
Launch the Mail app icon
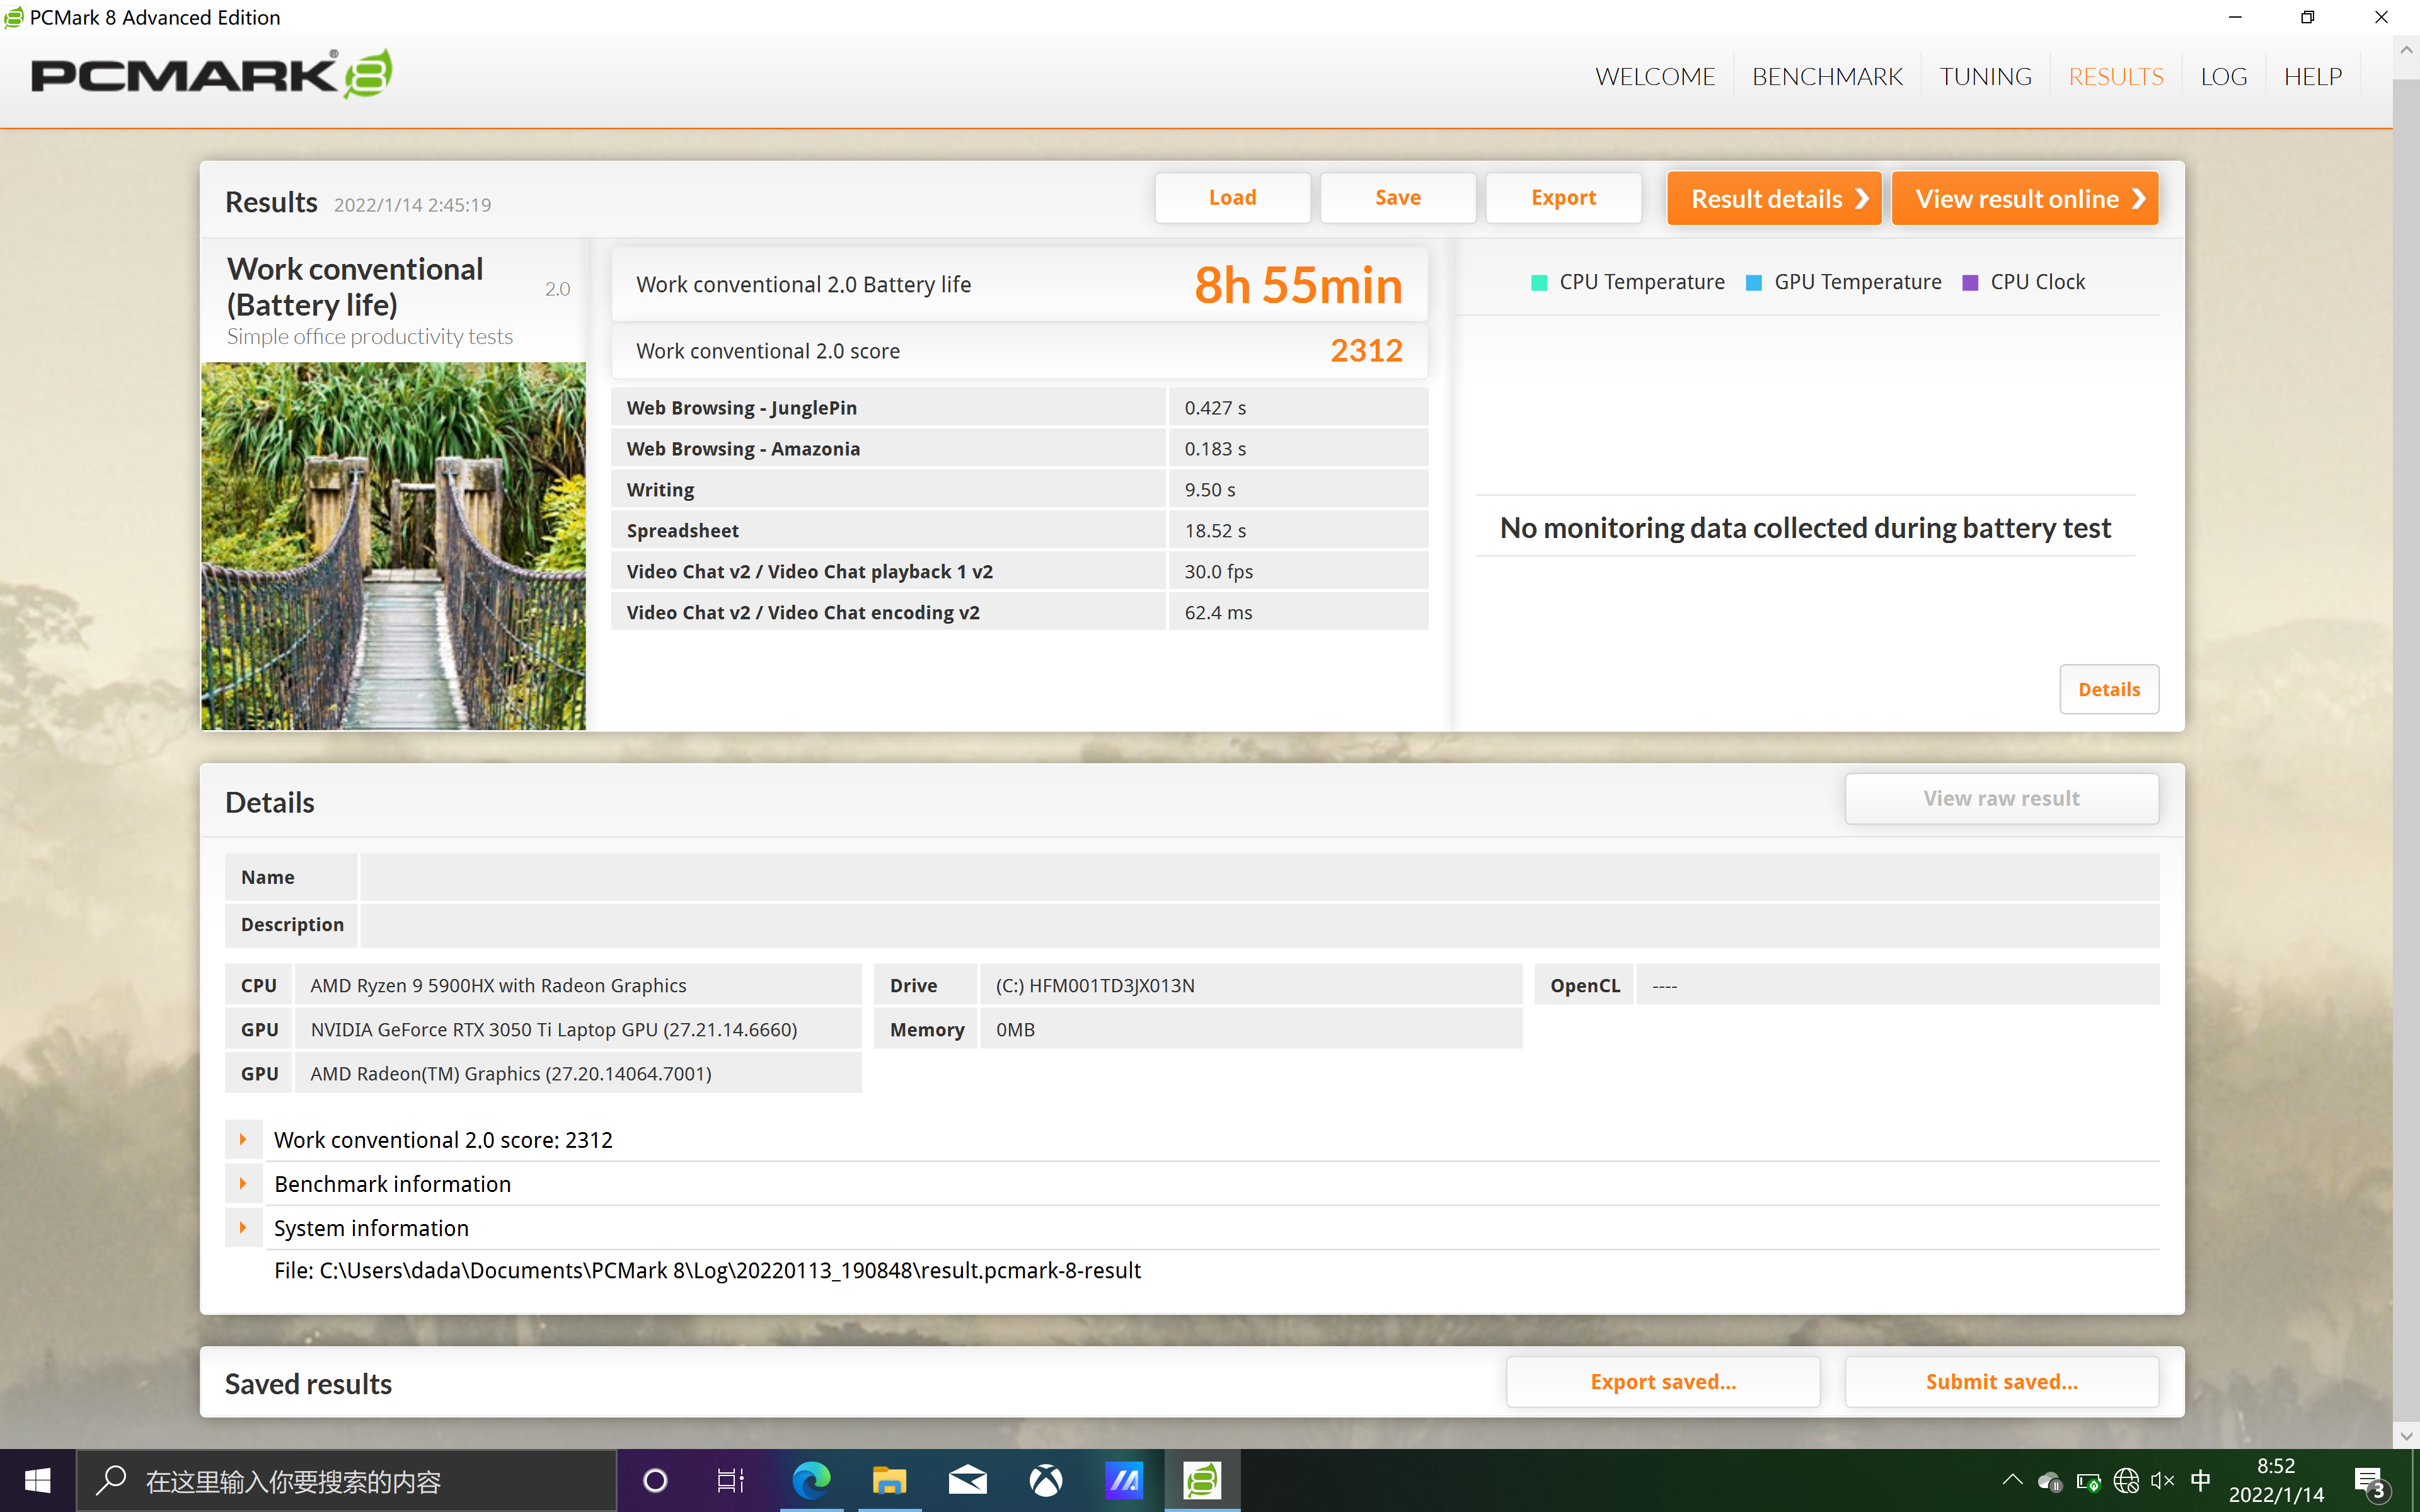(967, 1480)
